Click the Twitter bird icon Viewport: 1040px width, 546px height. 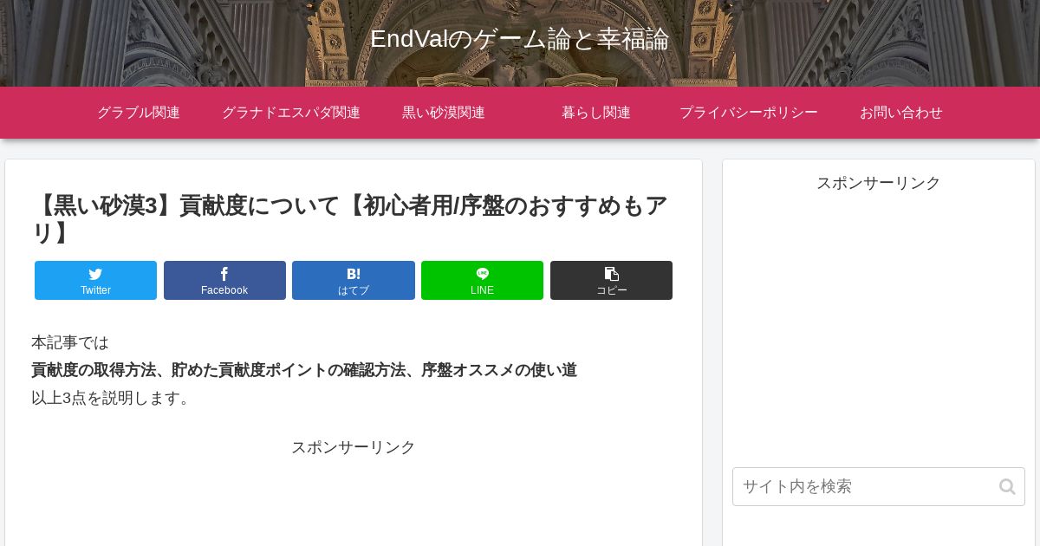click(95, 274)
